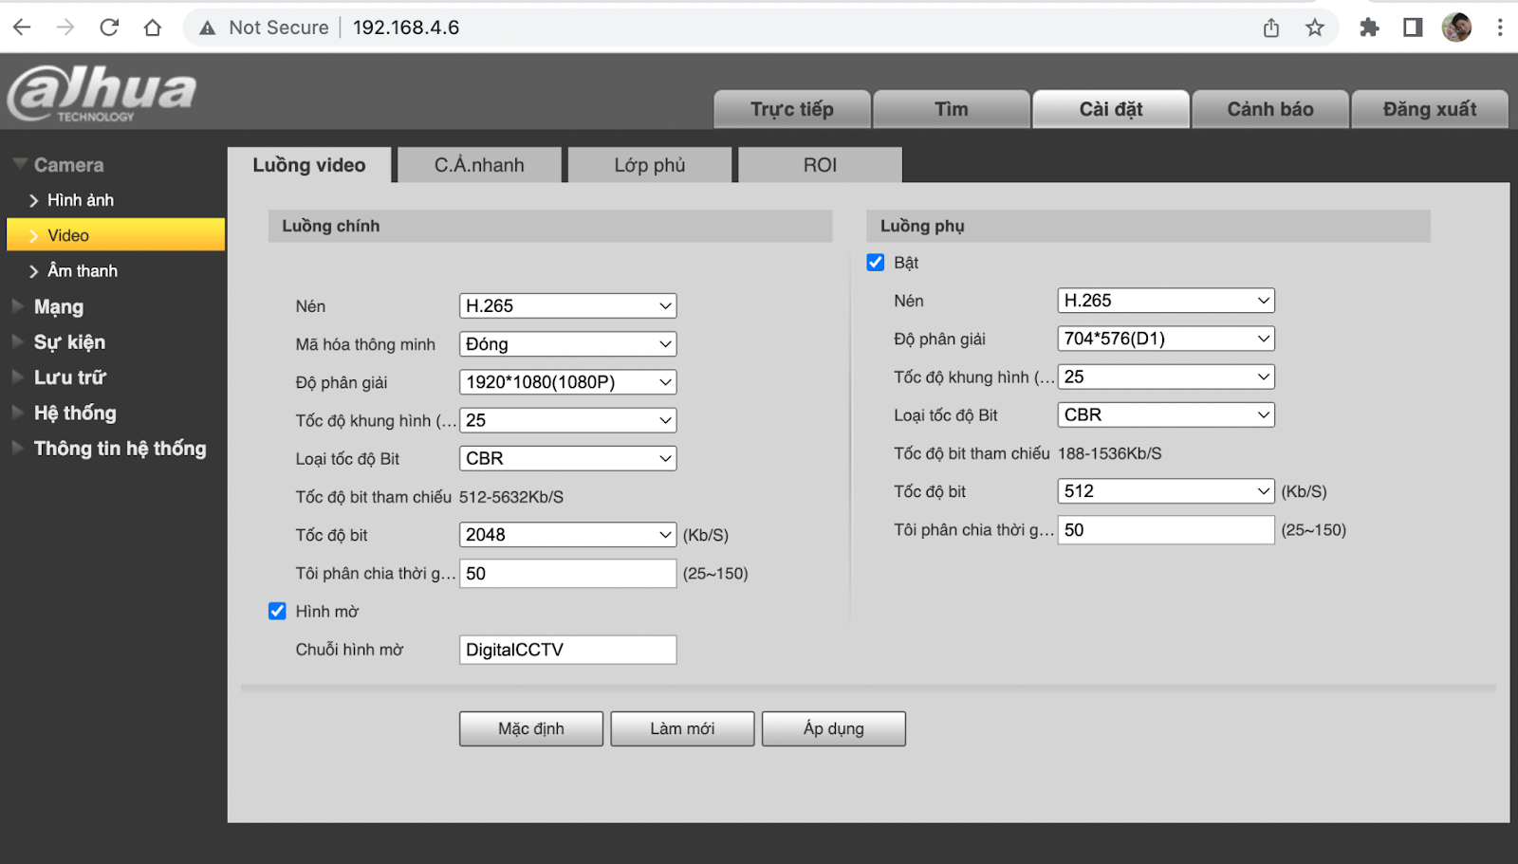Open the Tìm search tab
The image size is (1518, 864).
952,109
